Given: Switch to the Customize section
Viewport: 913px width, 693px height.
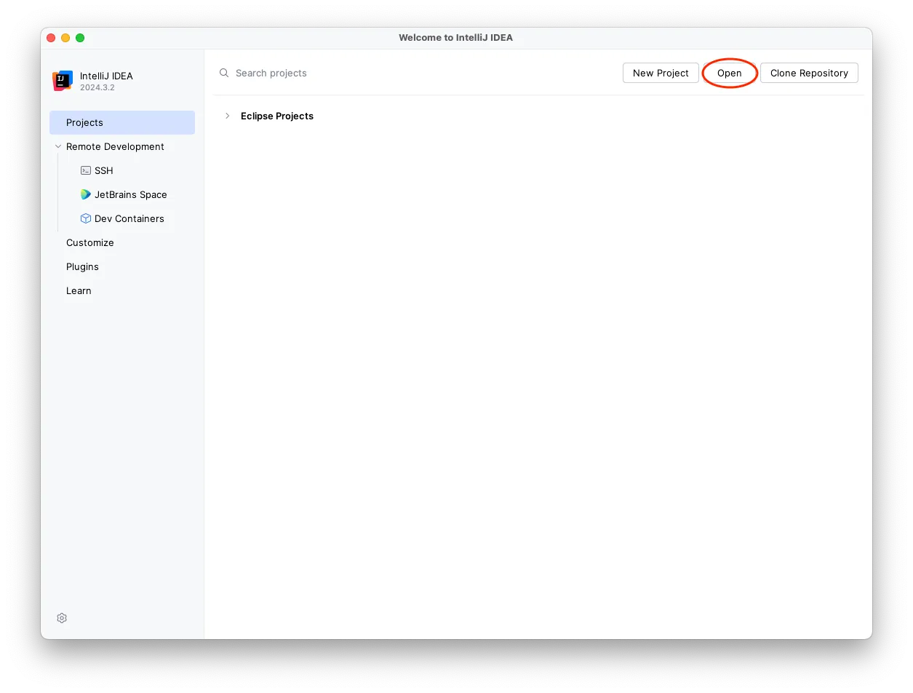Looking at the screenshot, I should click(x=89, y=242).
